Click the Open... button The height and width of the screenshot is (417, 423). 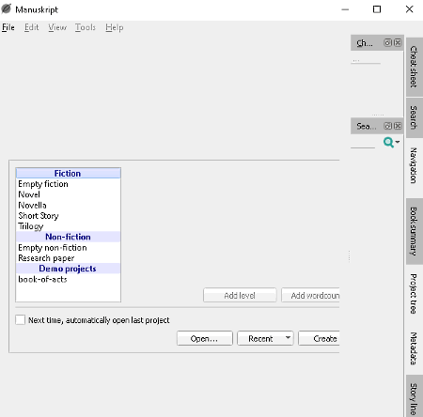tap(205, 338)
